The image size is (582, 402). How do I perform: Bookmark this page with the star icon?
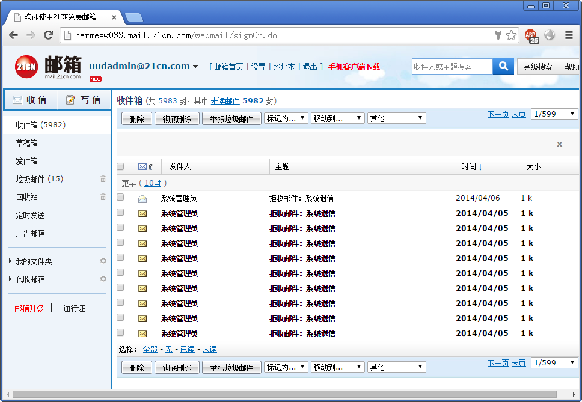click(x=511, y=35)
